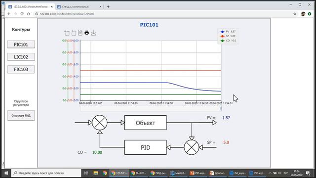
Task: Click the chart zoom-area tool icon
Action: (x=67, y=33)
